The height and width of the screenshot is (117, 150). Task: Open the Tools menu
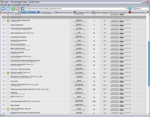point(24,5)
